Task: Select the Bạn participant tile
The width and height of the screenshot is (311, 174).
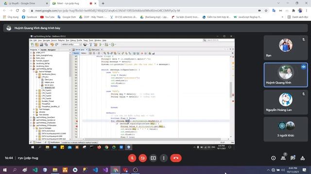Action: click(x=286, y=47)
